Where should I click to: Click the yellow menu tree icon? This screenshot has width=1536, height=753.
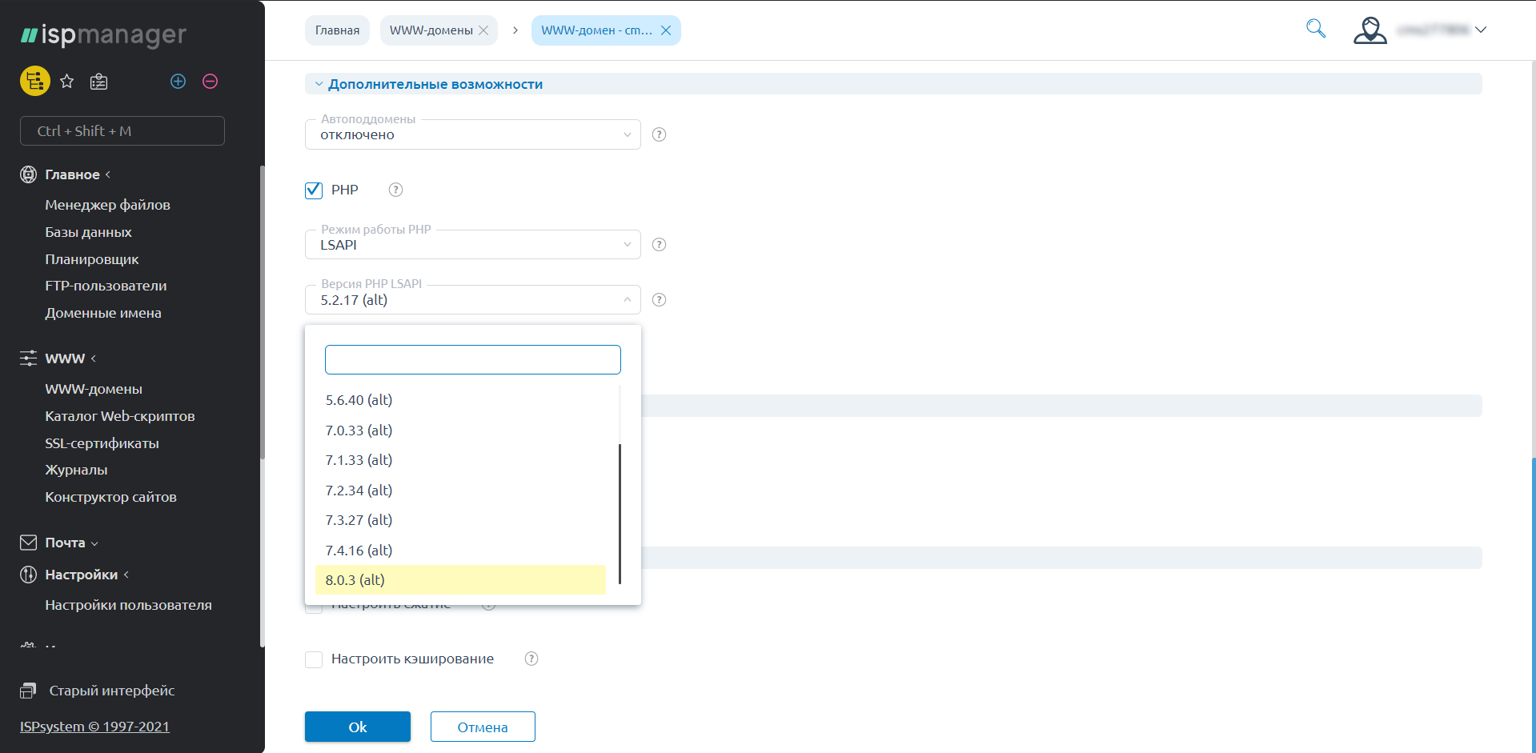(x=34, y=81)
